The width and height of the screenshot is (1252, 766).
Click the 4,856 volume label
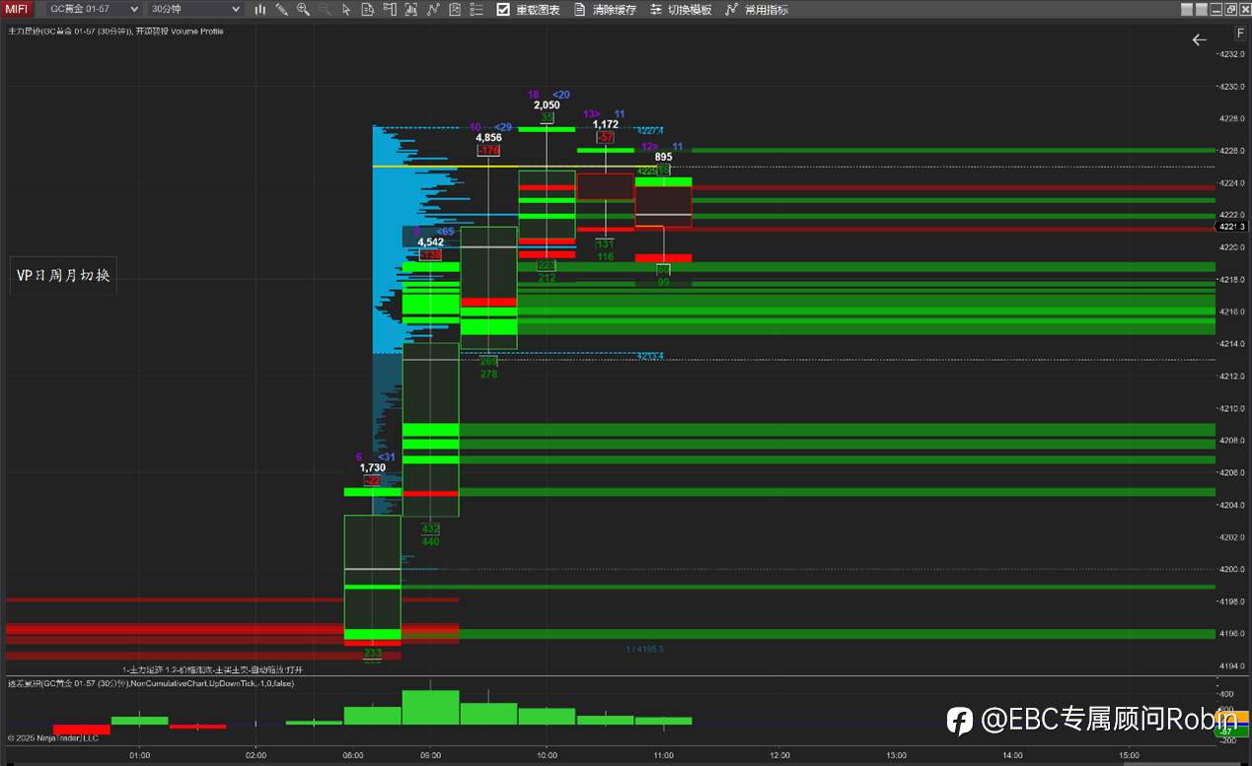tap(488, 138)
